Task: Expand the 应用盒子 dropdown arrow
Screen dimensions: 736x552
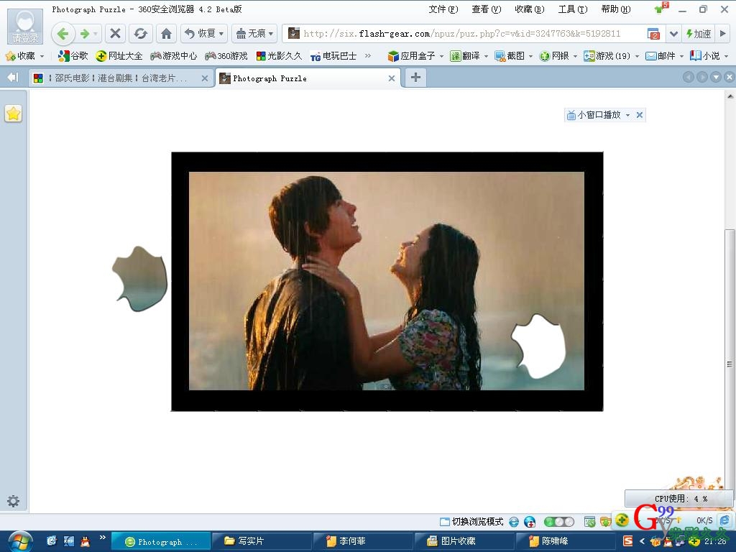Action: (442, 56)
